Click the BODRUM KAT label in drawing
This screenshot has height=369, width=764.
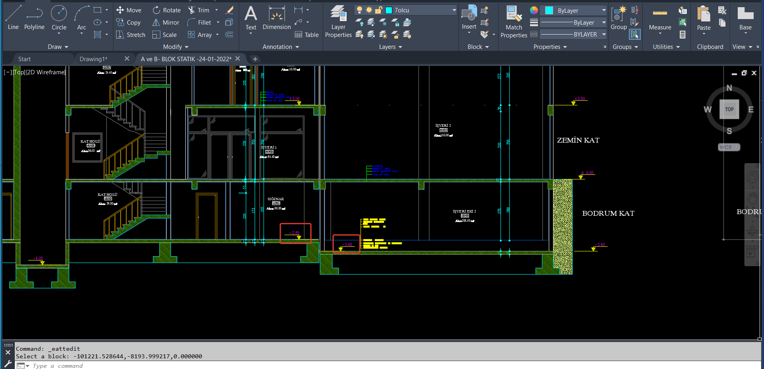[x=608, y=213]
